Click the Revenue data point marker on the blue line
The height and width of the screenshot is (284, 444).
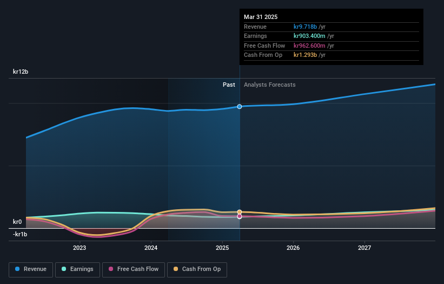point(240,107)
